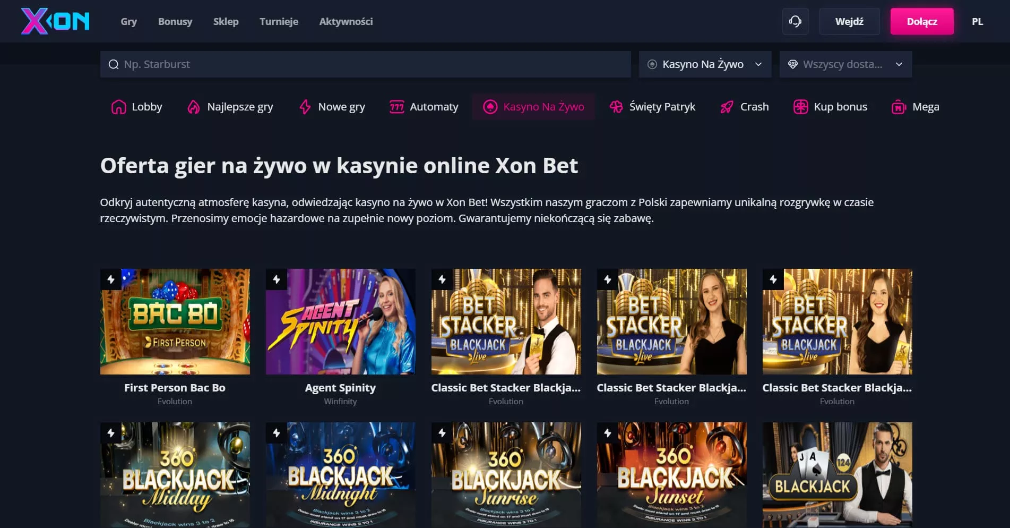Select the Kasyno Na Żywo category tab

tap(533, 107)
